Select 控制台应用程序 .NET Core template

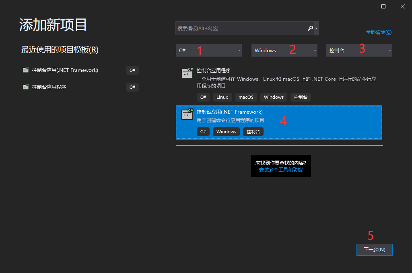[279, 84]
